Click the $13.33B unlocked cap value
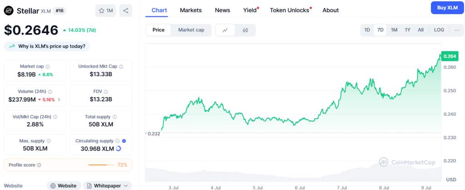This screenshot has width=465, height=190. (x=101, y=74)
